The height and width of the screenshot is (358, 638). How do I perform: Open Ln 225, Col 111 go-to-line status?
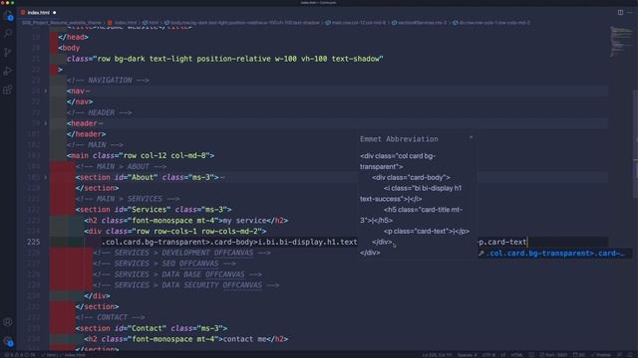click(437, 355)
